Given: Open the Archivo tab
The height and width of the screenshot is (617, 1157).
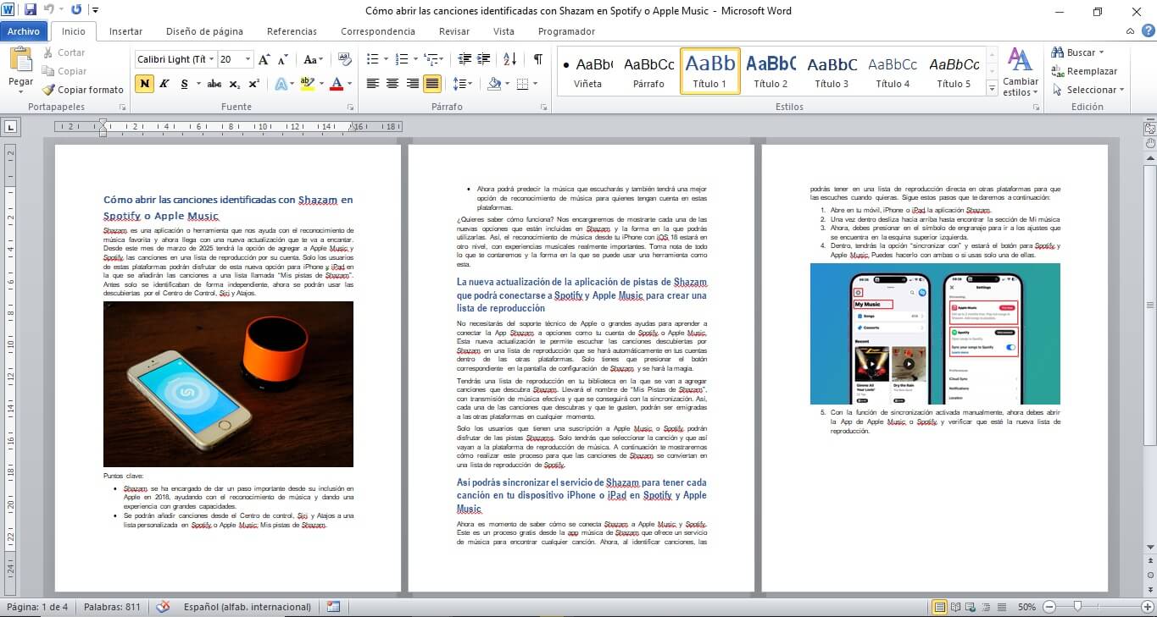Looking at the screenshot, I should (24, 31).
